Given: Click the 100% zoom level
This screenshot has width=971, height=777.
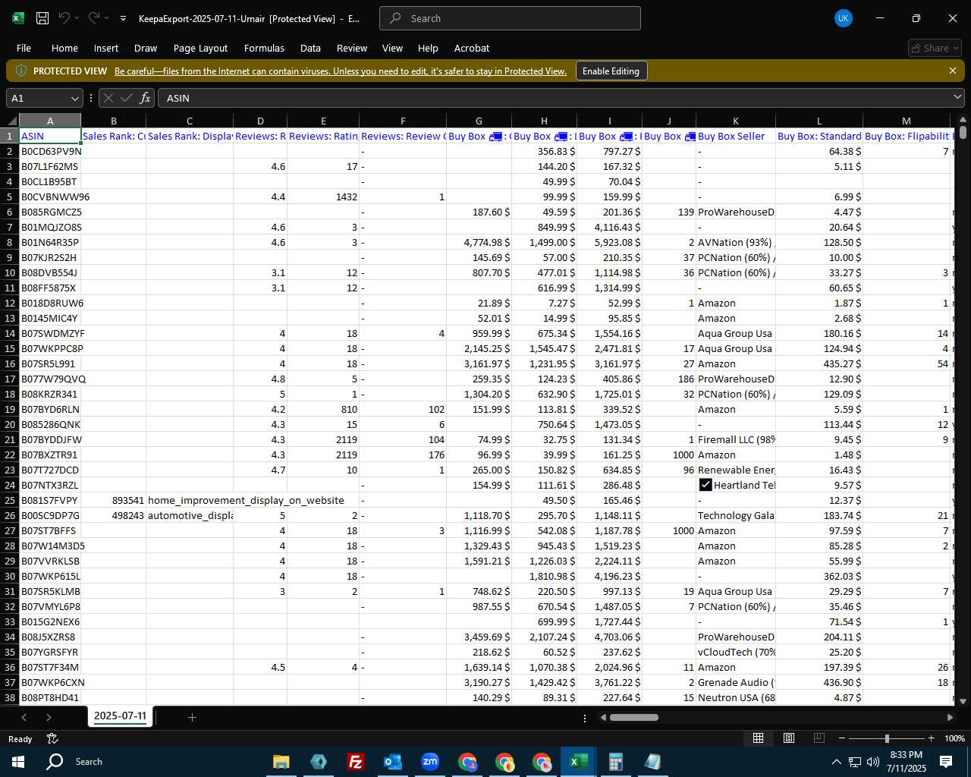Looking at the screenshot, I should click(954, 738).
